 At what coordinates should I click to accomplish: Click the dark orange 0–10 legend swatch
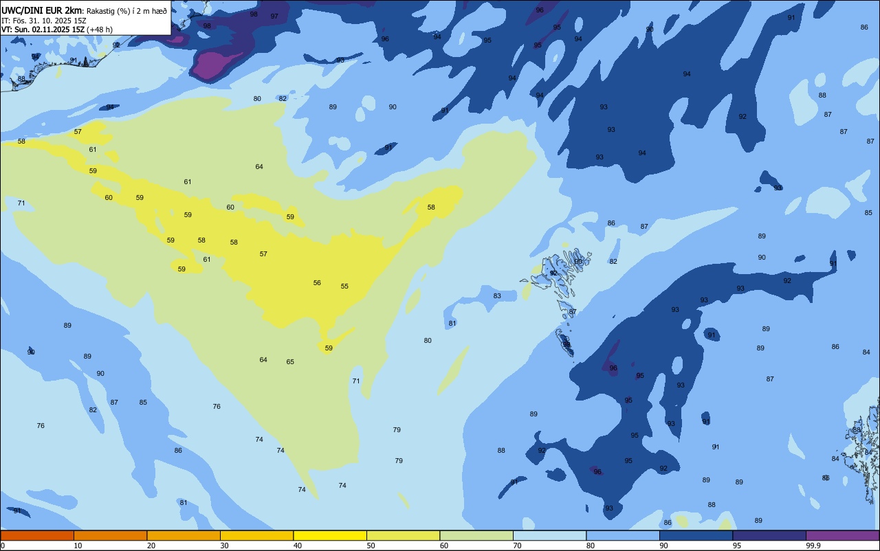pyautogui.click(x=37, y=535)
